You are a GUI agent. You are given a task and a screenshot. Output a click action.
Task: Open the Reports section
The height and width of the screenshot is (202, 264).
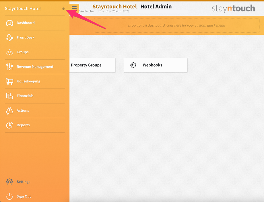point(35,125)
